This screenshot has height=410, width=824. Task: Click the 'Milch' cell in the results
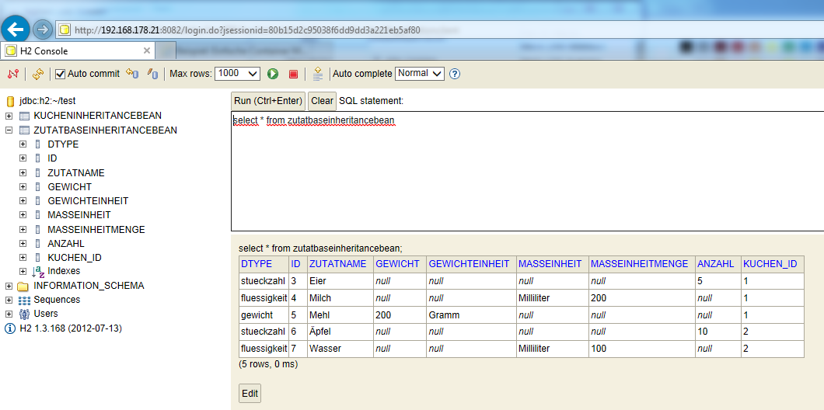[x=340, y=297]
